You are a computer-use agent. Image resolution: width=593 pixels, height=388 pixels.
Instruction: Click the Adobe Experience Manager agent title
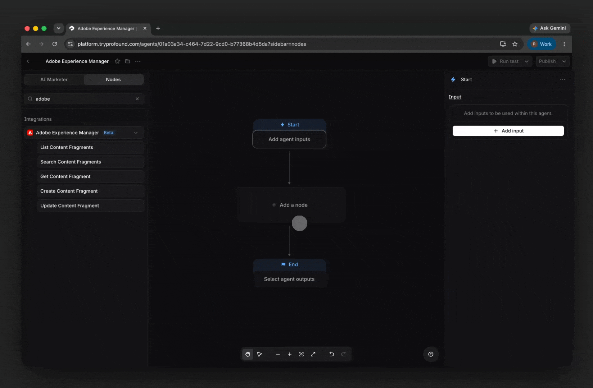[x=77, y=61]
